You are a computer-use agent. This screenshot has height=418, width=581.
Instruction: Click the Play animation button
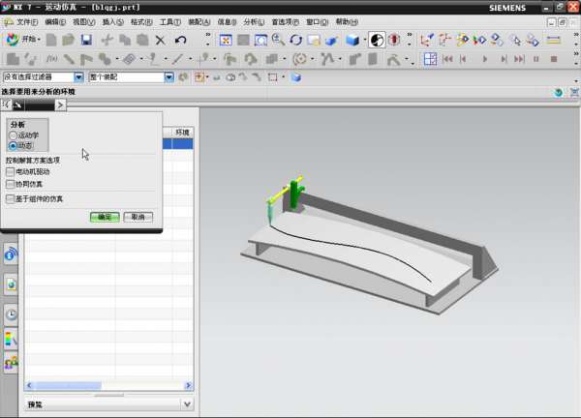[x=485, y=59]
